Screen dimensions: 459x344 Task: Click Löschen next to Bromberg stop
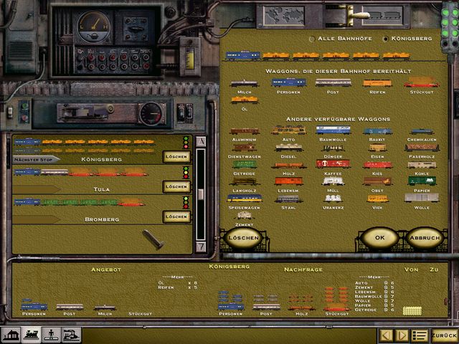(176, 216)
